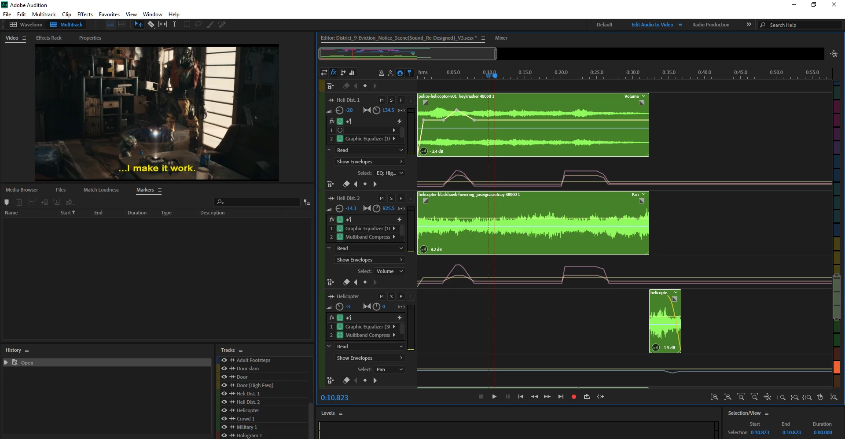Toggle the metronome icon
This screenshot has width=845, height=439.
point(381,73)
